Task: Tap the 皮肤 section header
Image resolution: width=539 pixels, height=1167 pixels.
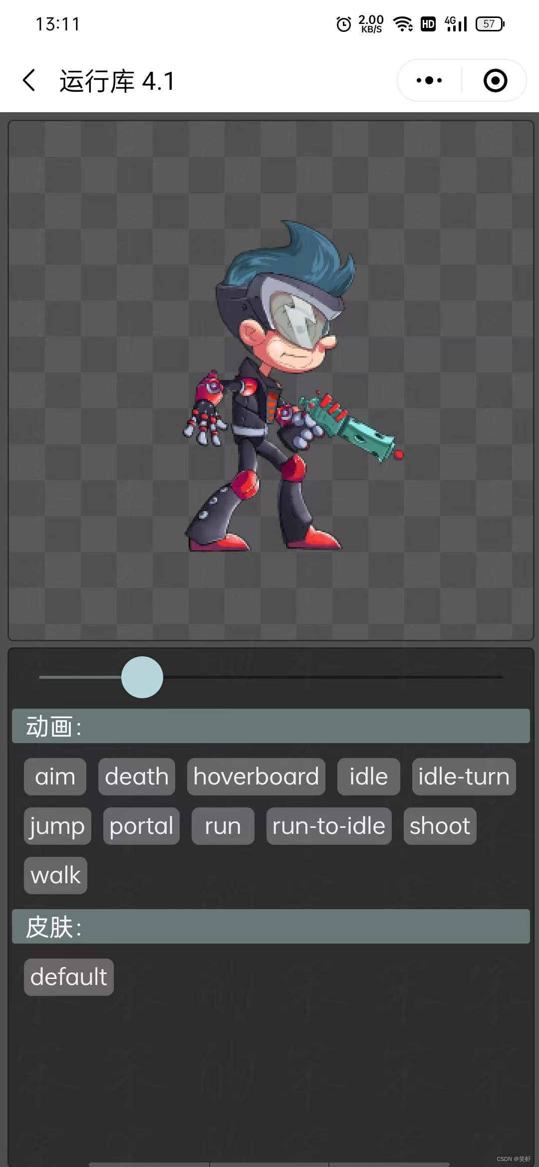Action: pos(271,926)
